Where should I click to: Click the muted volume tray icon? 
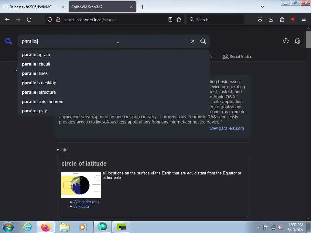click(x=280, y=228)
